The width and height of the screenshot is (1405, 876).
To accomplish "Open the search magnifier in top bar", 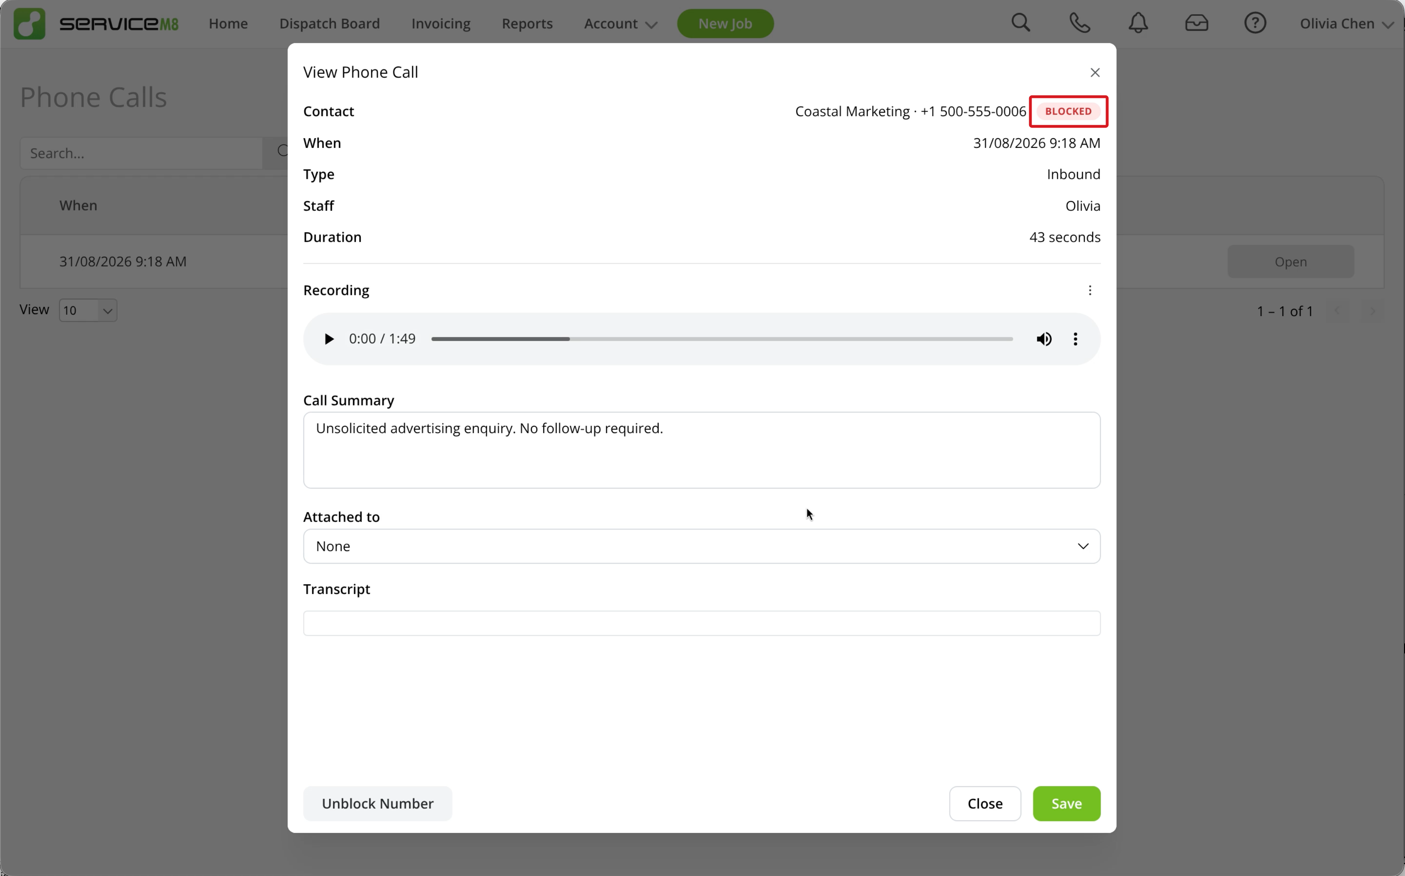I will (1021, 23).
